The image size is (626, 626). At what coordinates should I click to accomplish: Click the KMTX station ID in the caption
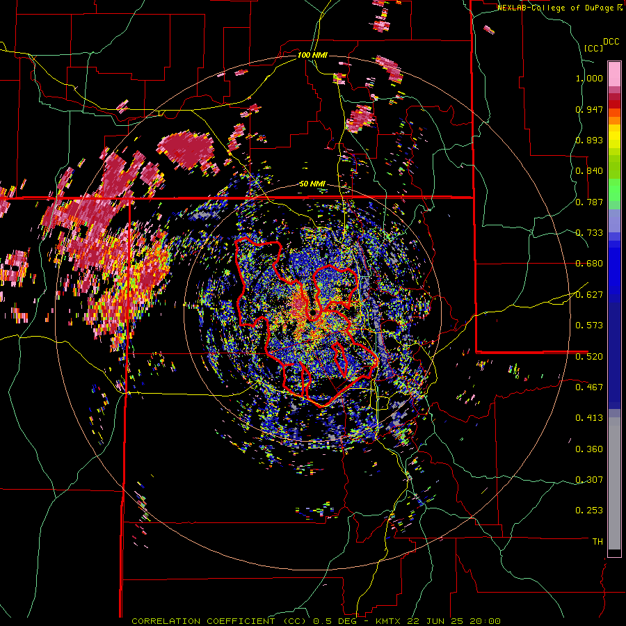(x=389, y=621)
